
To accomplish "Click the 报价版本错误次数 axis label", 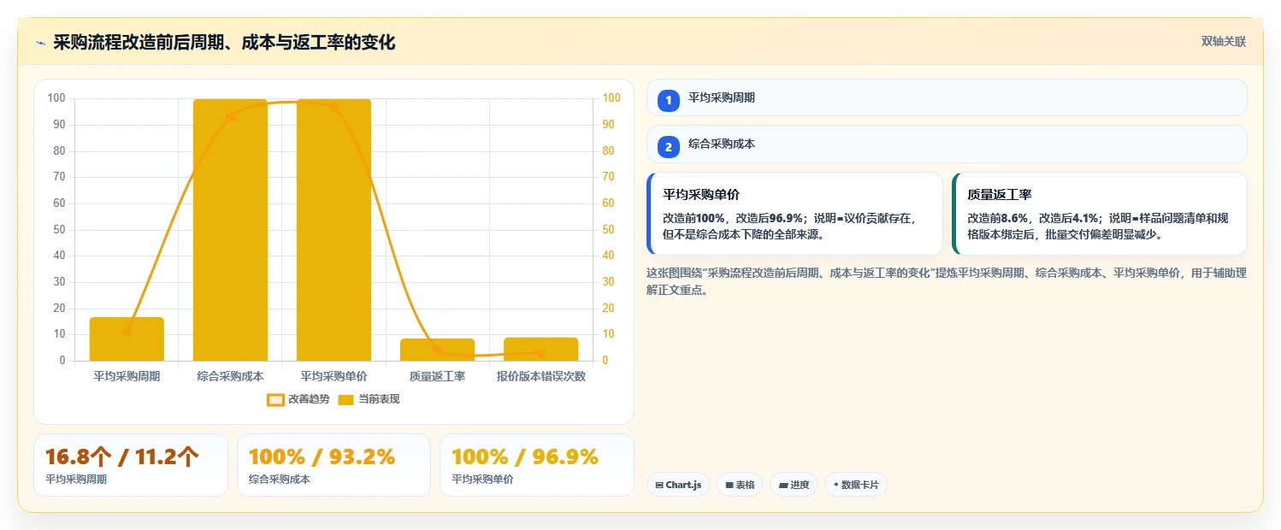I will tap(540, 376).
